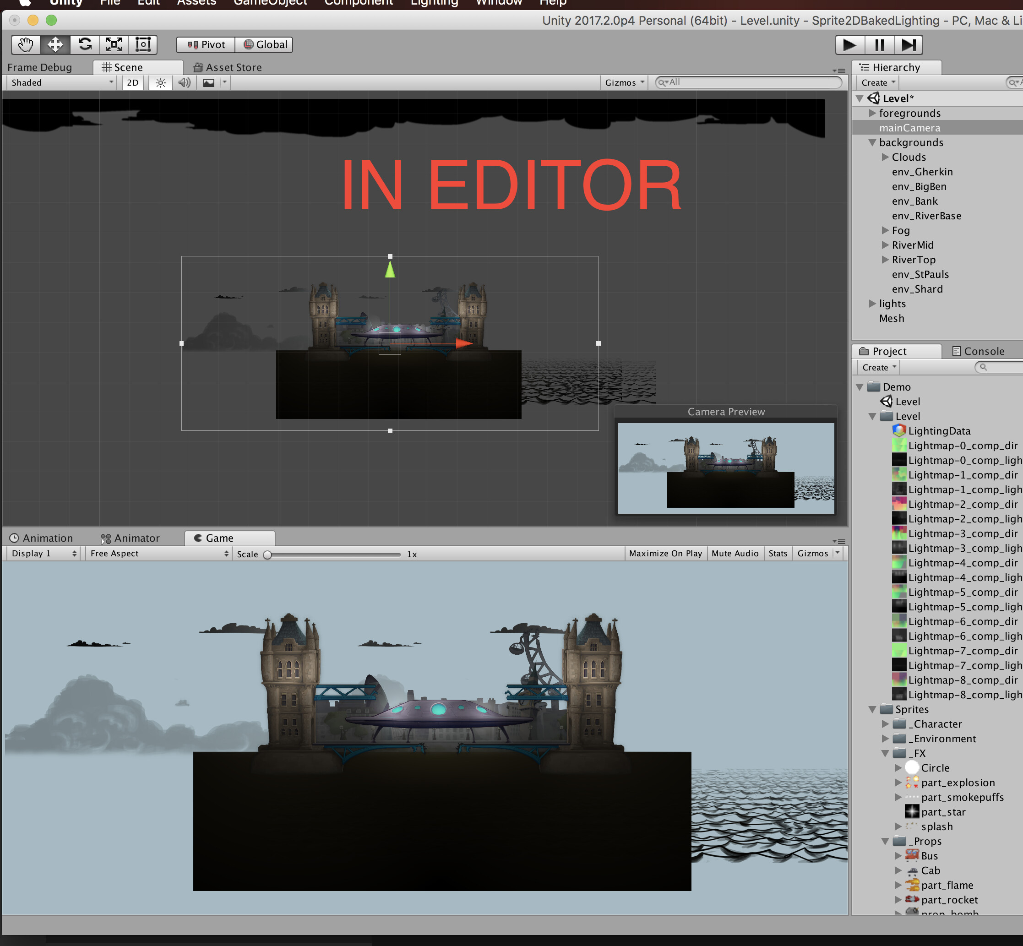Click Create in the Project panel
Image resolution: width=1023 pixels, height=946 pixels.
point(876,367)
